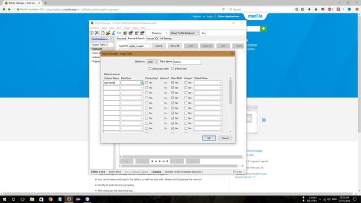Open the Firefox hamburger menu
The image size is (361, 203).
coord(357,9)
